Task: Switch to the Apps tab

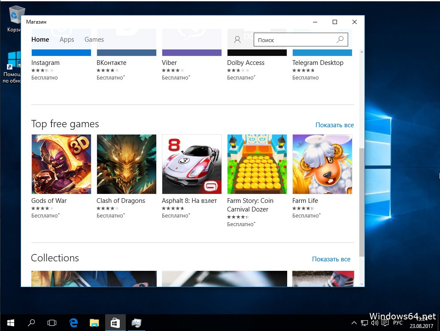Action: [x=67, y=40]
